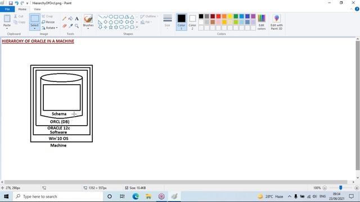The height and width of the screenshot is (202, 360).
Task: Select the Pencil tool
Action: (65, 19)
